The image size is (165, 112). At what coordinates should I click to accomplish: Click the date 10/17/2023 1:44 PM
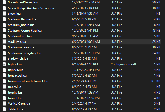[x=86, y=70]
